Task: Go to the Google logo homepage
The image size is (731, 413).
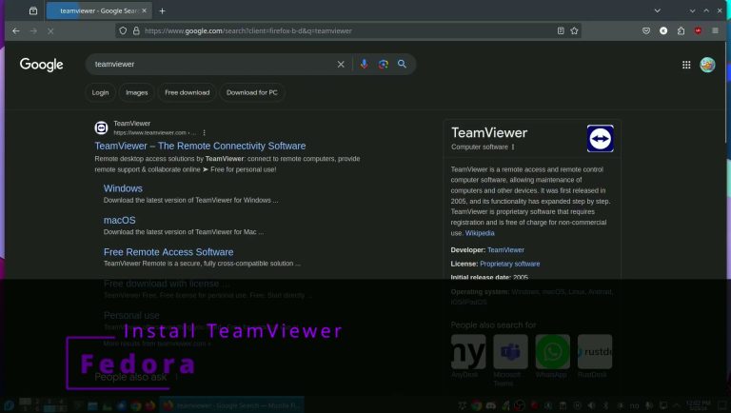Action: (x=42, y=65)
